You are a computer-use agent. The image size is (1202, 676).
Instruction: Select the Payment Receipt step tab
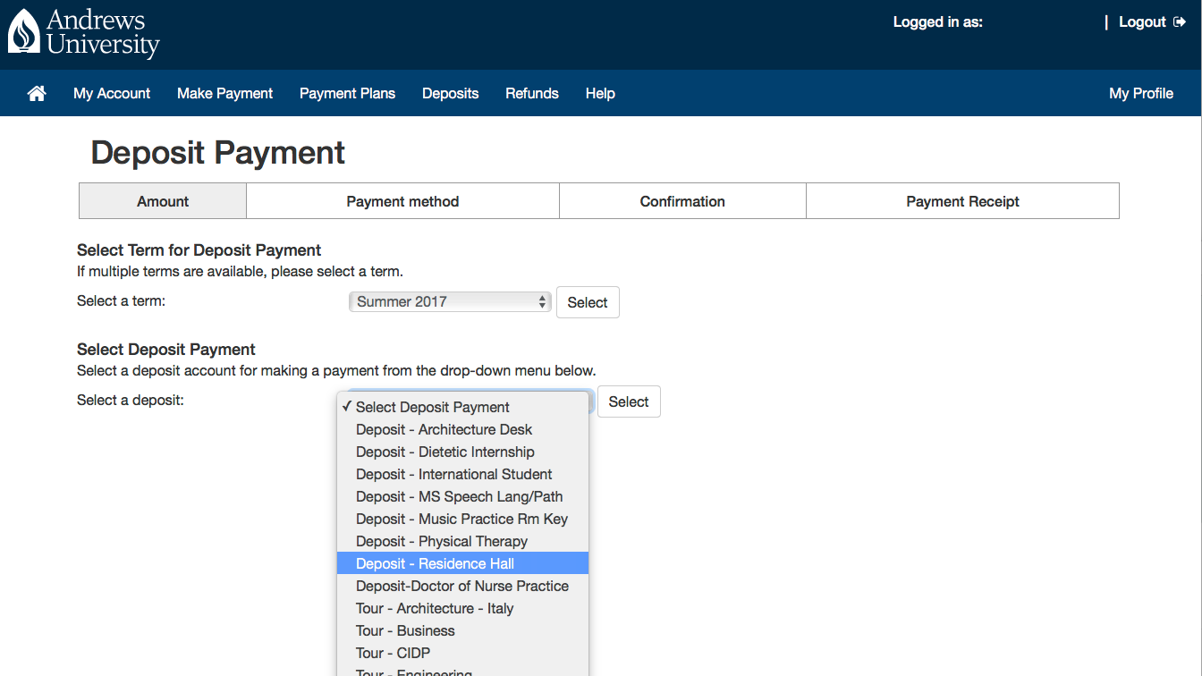(x=962, y=201)
